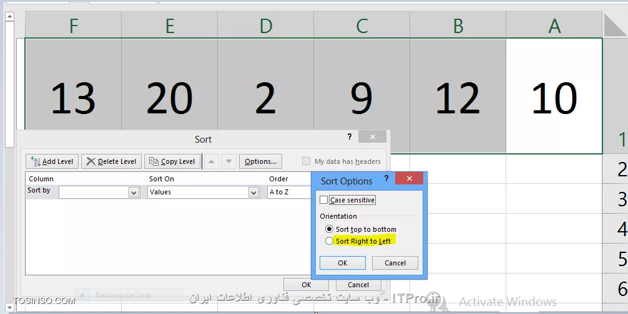This screenshot has height=314, width=628.
Task: Select the column F header
Action: click(x=73, y=26)
